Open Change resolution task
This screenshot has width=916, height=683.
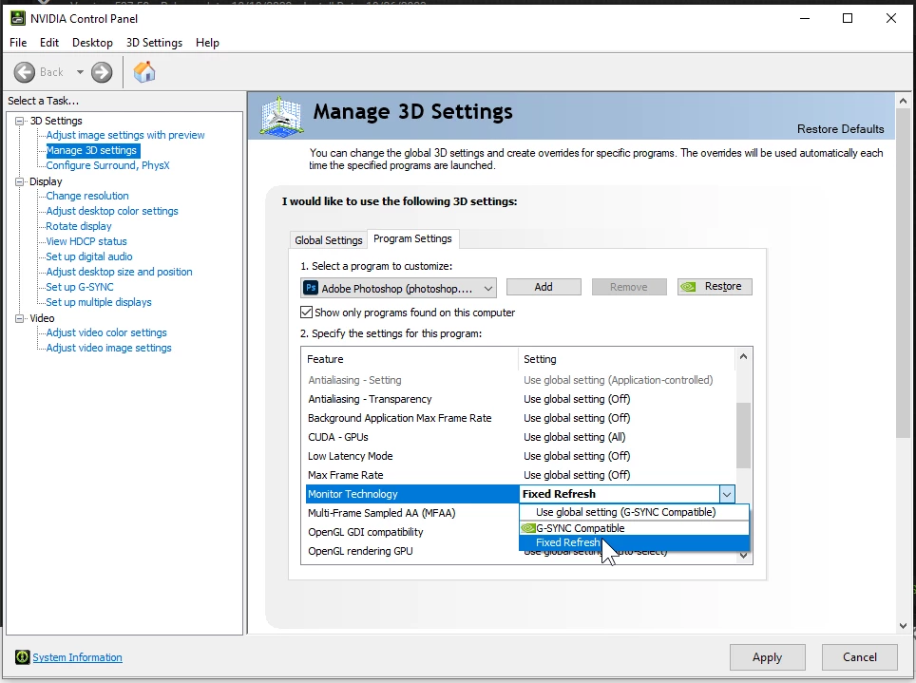click(87, 196)
